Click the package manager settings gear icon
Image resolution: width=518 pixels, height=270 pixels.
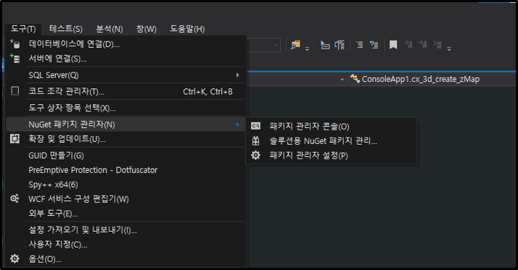pos(255,155)
